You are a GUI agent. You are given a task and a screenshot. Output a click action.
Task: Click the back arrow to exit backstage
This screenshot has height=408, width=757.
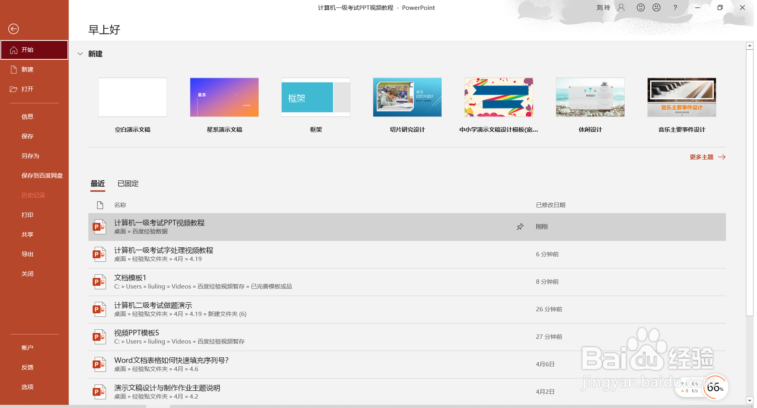(x=13, y=29)
